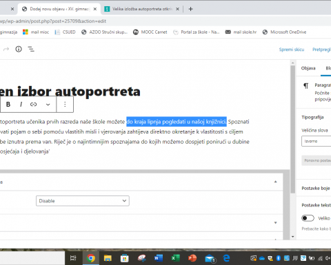Screen dimensions: 331x265
Task: Open block options three-dot menu
Action: (65, 105)
